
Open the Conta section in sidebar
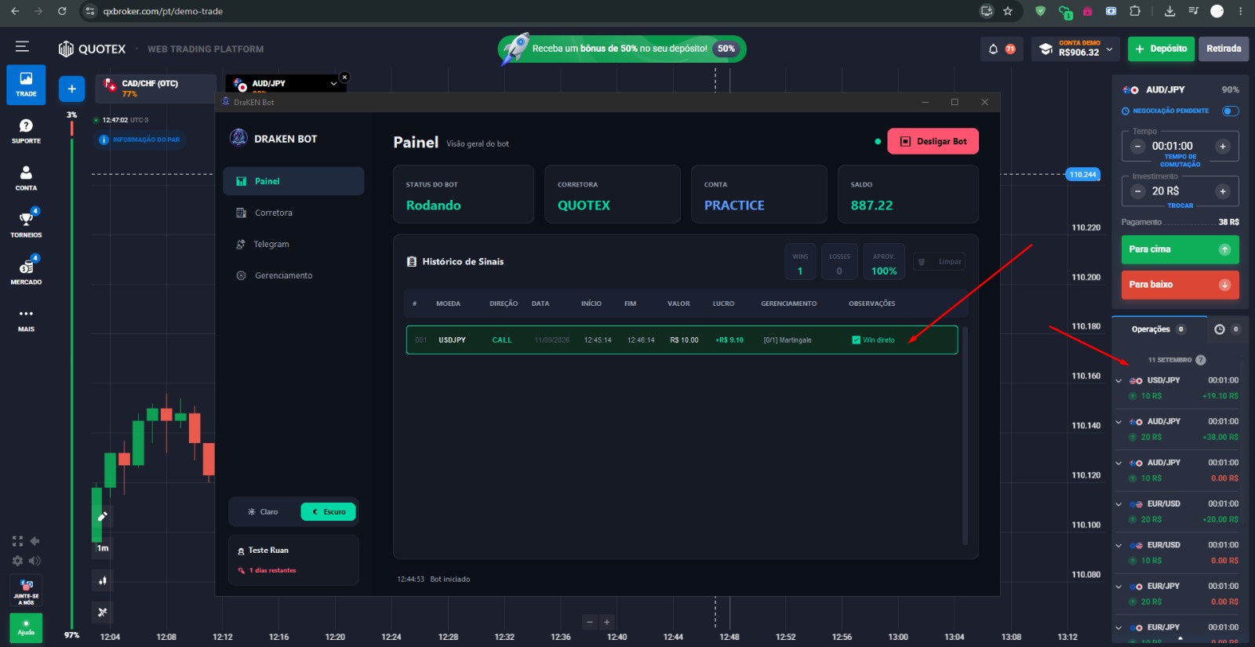[x=26, y=178]
